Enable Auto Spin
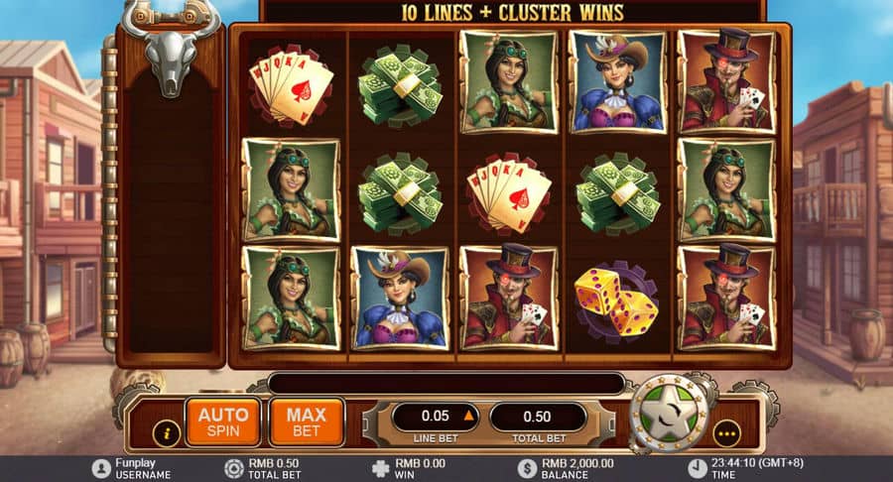This screenshot has height=482, width=893. [223, 422]
